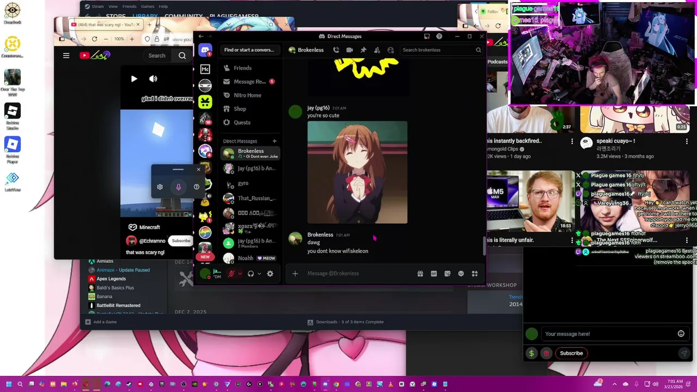
Task: Click Subscribe button in stream chat panel
Action: click(x=571, y=353)
